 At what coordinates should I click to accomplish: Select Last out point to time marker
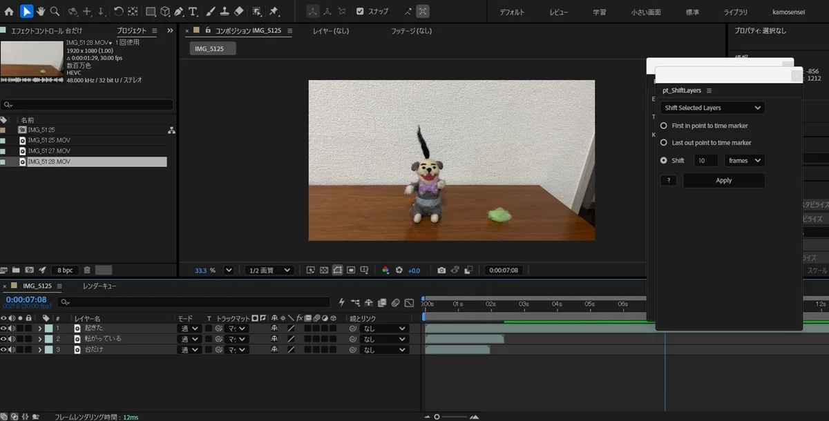point(664,143)
